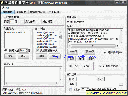Toggle the 启用标签功能 checkbox

(x=100, y=66)
